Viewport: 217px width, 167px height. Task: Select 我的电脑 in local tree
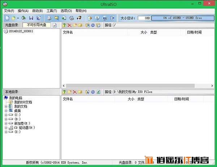tap(16, 98)
